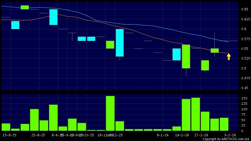Click the 25-8-25 date label
Image resolution: width=251 pixels, height=141 pixels.
point(38,135)
